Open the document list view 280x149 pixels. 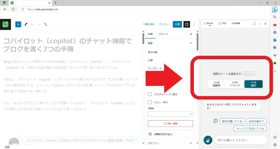(46, 24)
